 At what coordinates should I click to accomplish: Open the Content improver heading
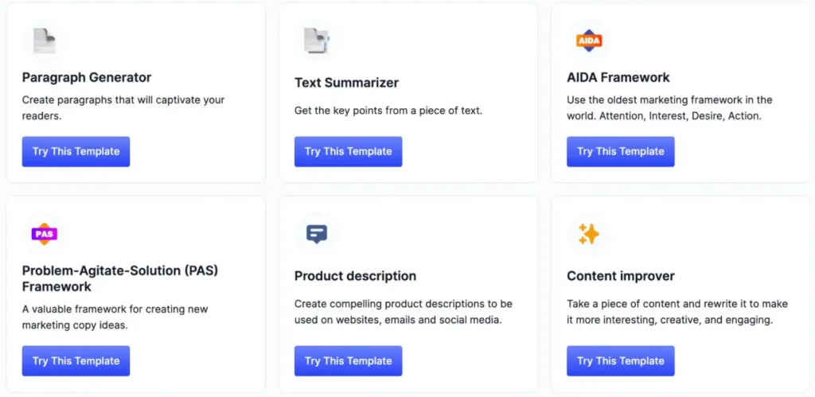pos(621,276)
